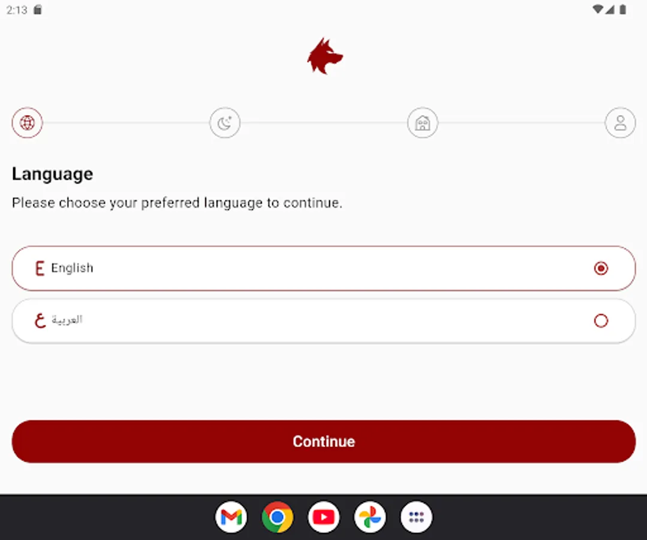Image resolution: width=647 pixels, height=540 pixels.
Task: Open Chrome from the dock
Action: coord(277,517)
